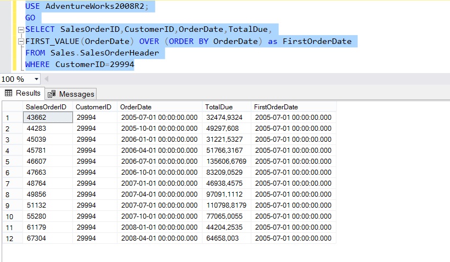Click OrderDate cell 2008-04-01 00:00:00.000
Viewport: 450px width, 262px height.
(x=160, y=238)
